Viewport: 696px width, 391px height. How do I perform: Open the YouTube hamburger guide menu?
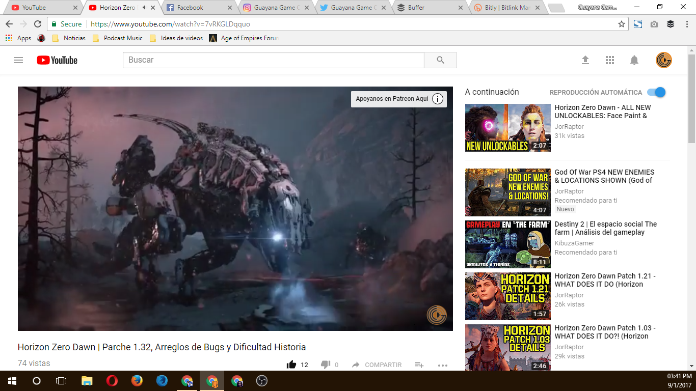(18, 60)
